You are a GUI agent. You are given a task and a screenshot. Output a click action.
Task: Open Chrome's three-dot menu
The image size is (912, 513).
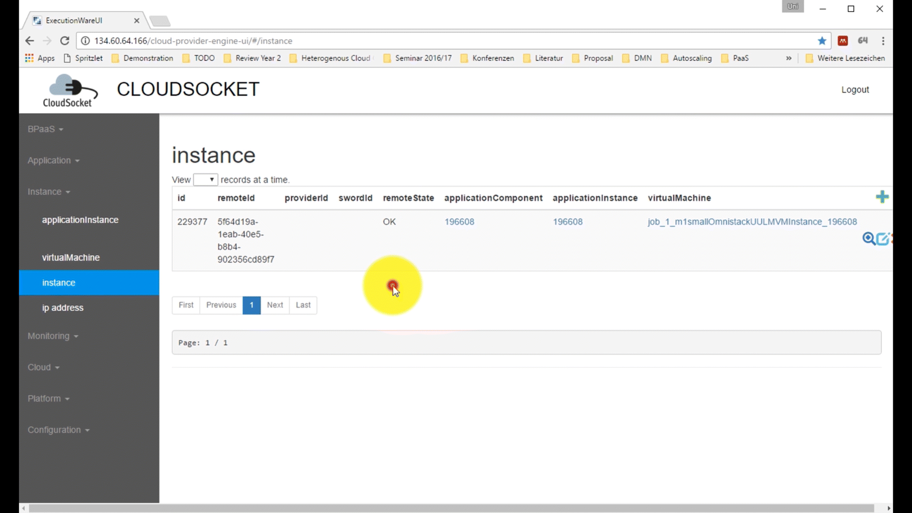coord(883,41)
